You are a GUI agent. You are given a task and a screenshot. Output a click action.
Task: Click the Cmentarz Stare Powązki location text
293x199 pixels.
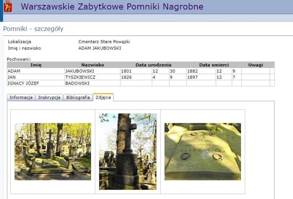(x=104, y=41)
